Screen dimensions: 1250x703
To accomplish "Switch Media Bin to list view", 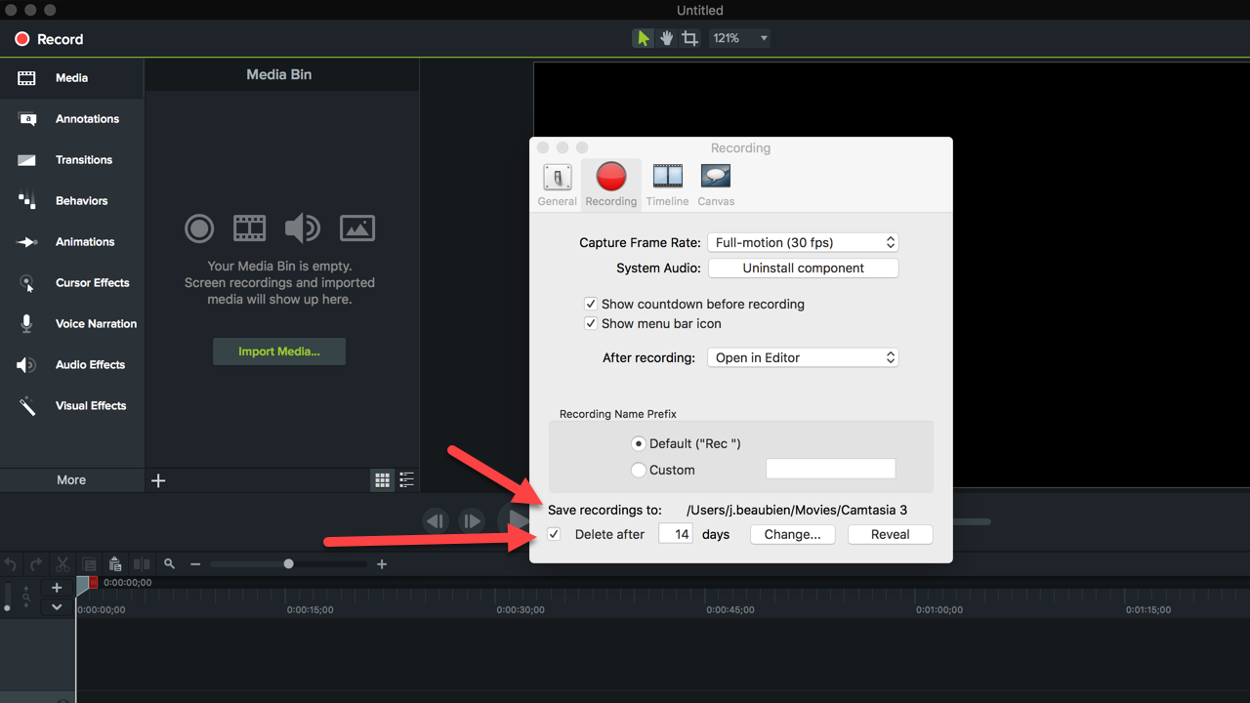I will [406, 479].
